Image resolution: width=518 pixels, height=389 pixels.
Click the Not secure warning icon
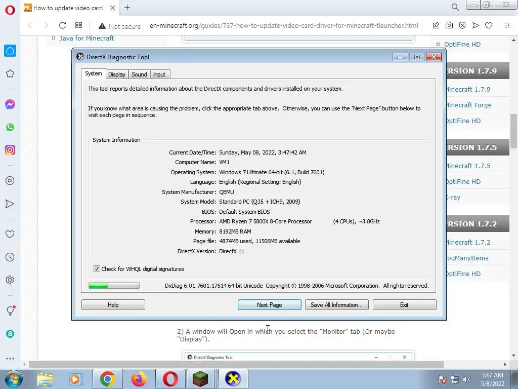click(102, 26)
